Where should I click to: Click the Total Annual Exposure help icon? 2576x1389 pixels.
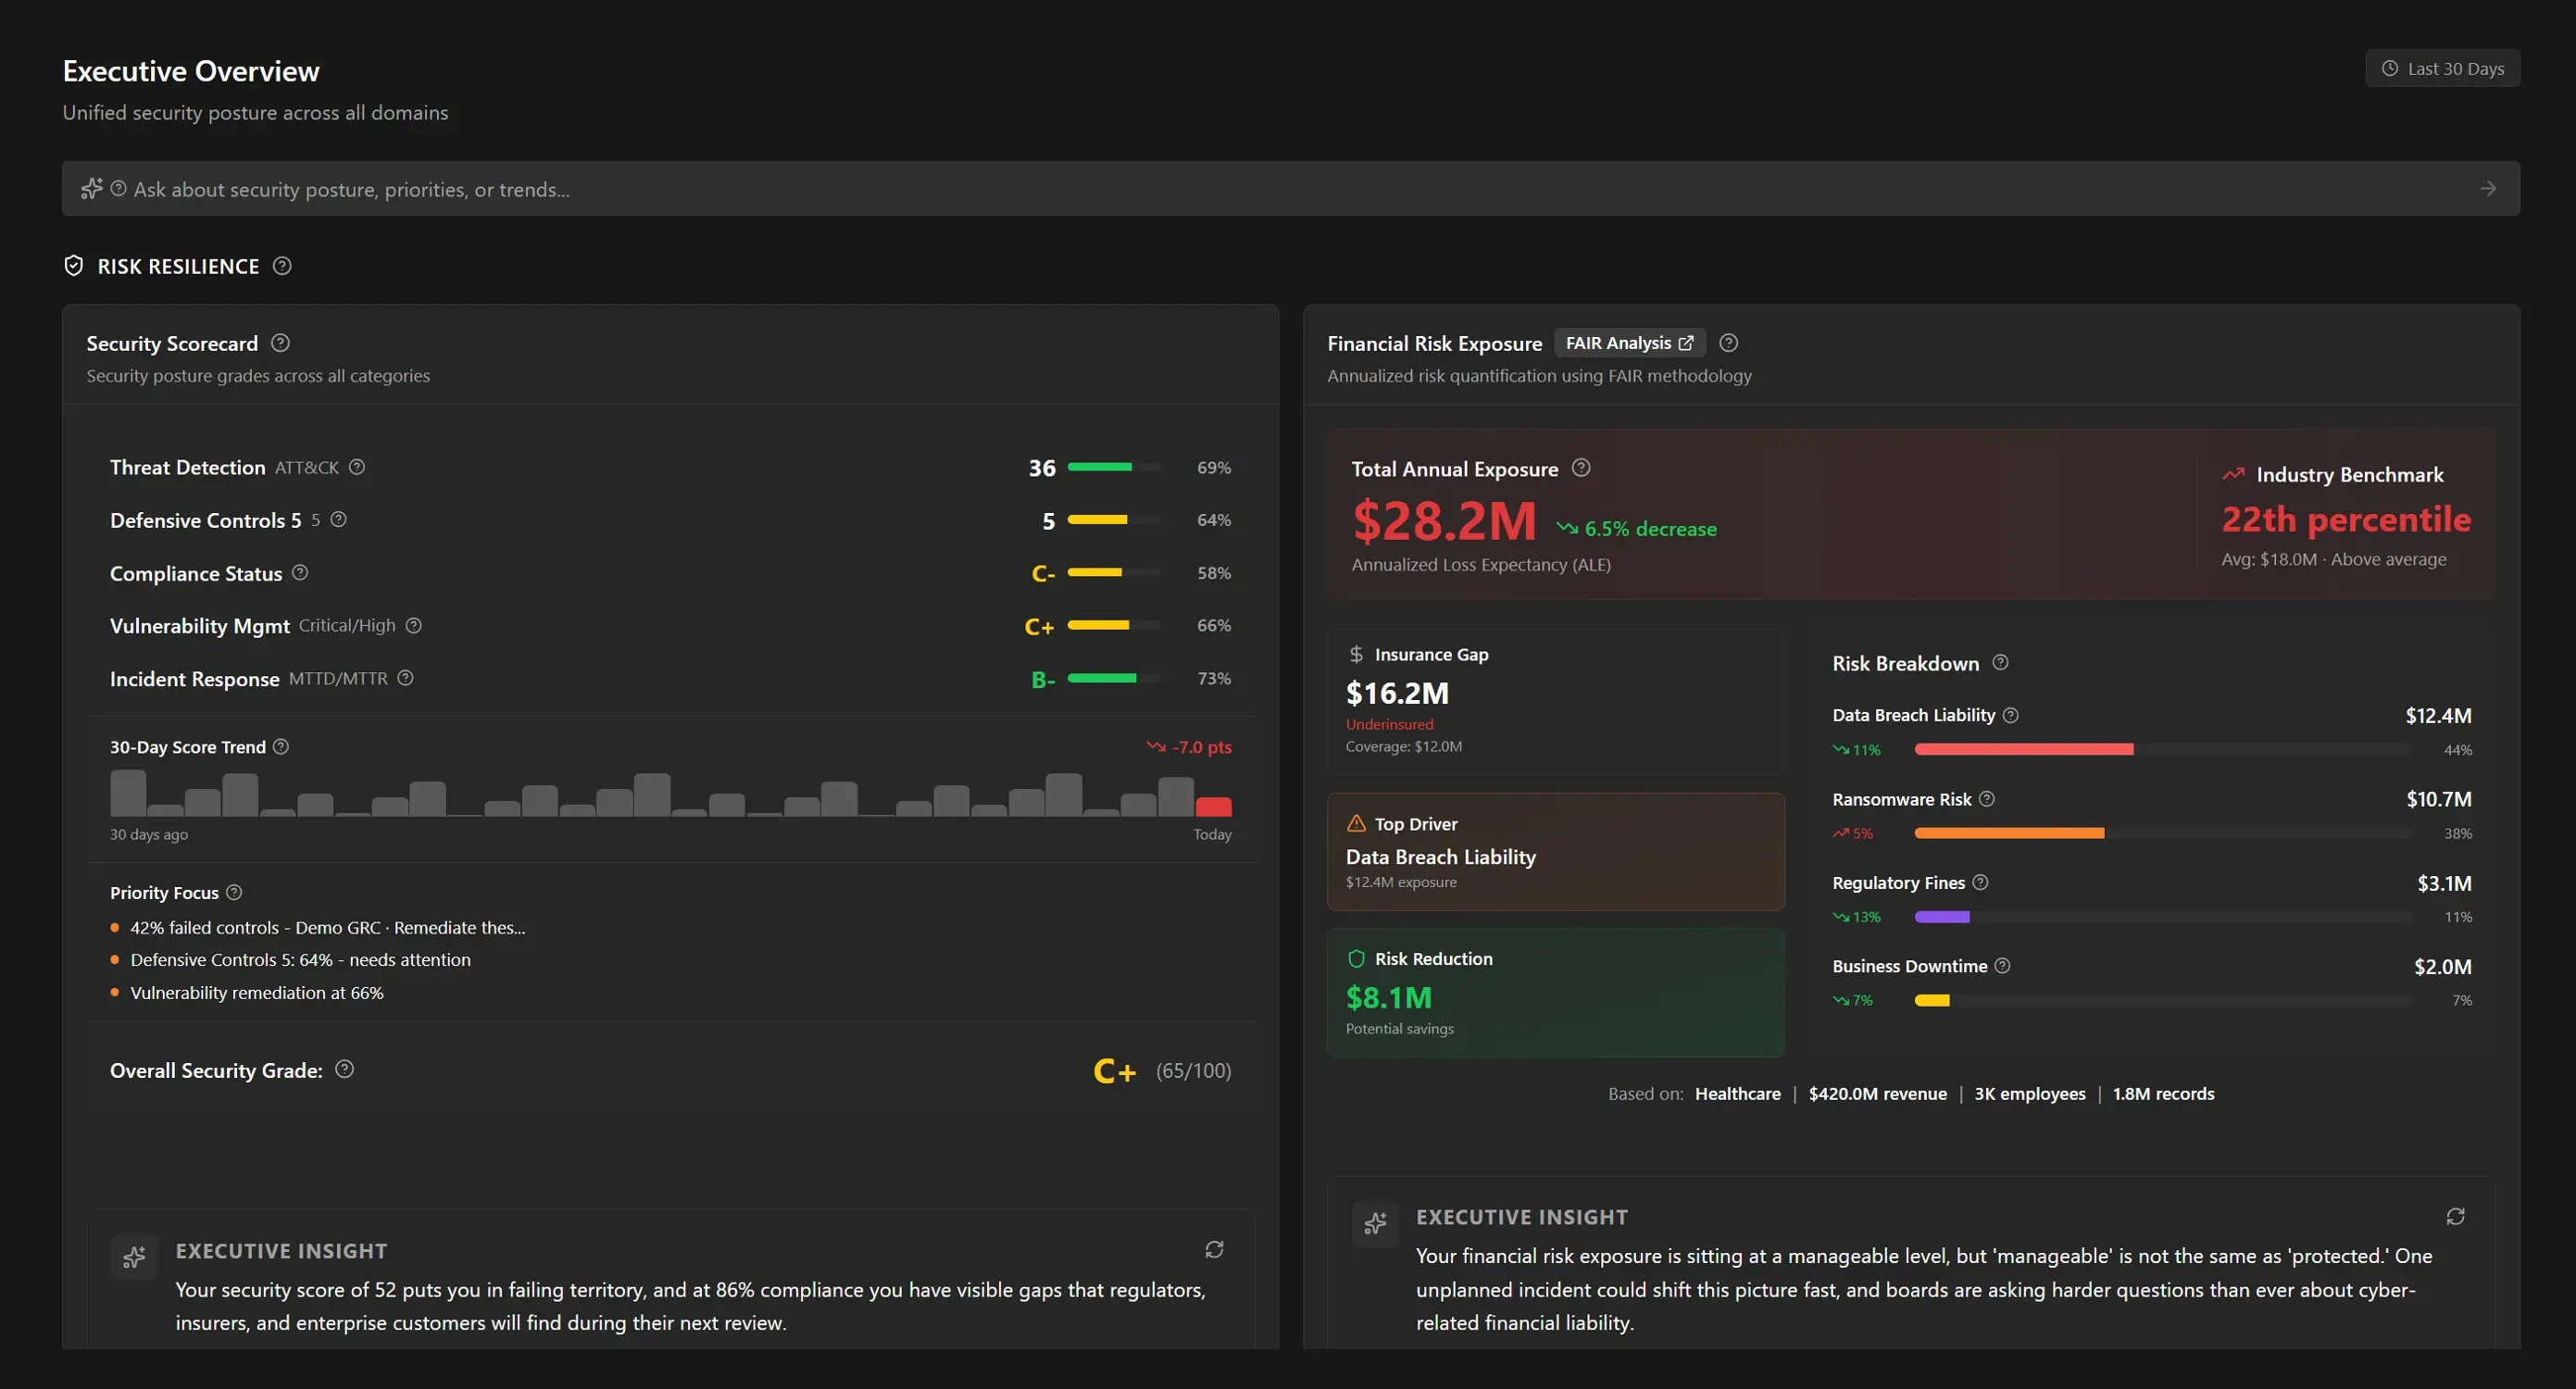pos(1581,468)
